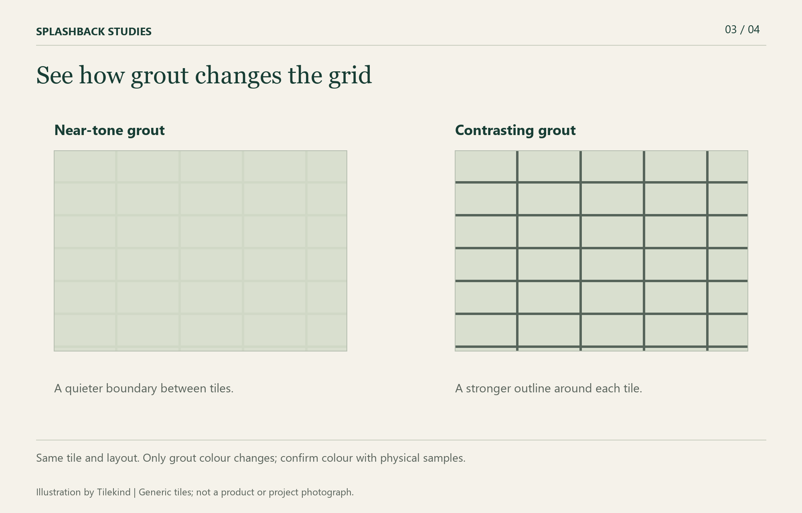802x513 pixels.
Task: Click the divider line above the footer note
Action: [401, 440]
